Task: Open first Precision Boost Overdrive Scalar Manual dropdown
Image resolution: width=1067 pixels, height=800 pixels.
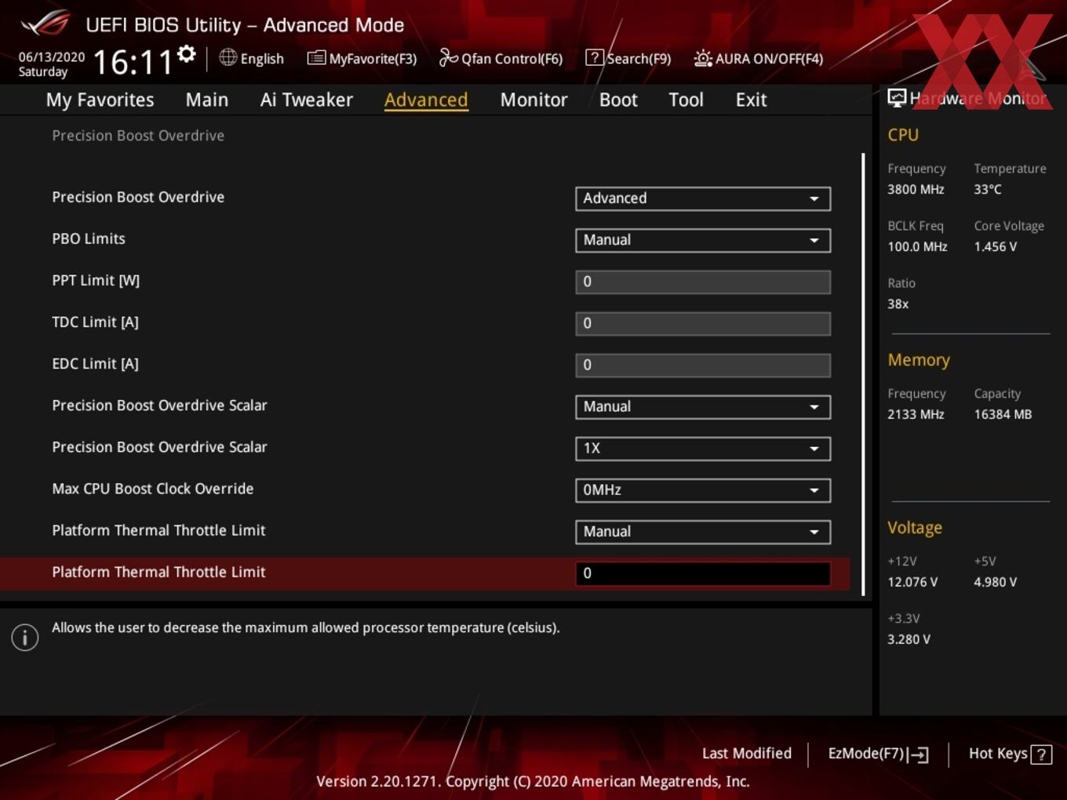Action: [703, 406]
